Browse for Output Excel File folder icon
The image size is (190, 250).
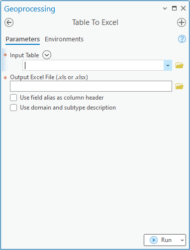180,86
